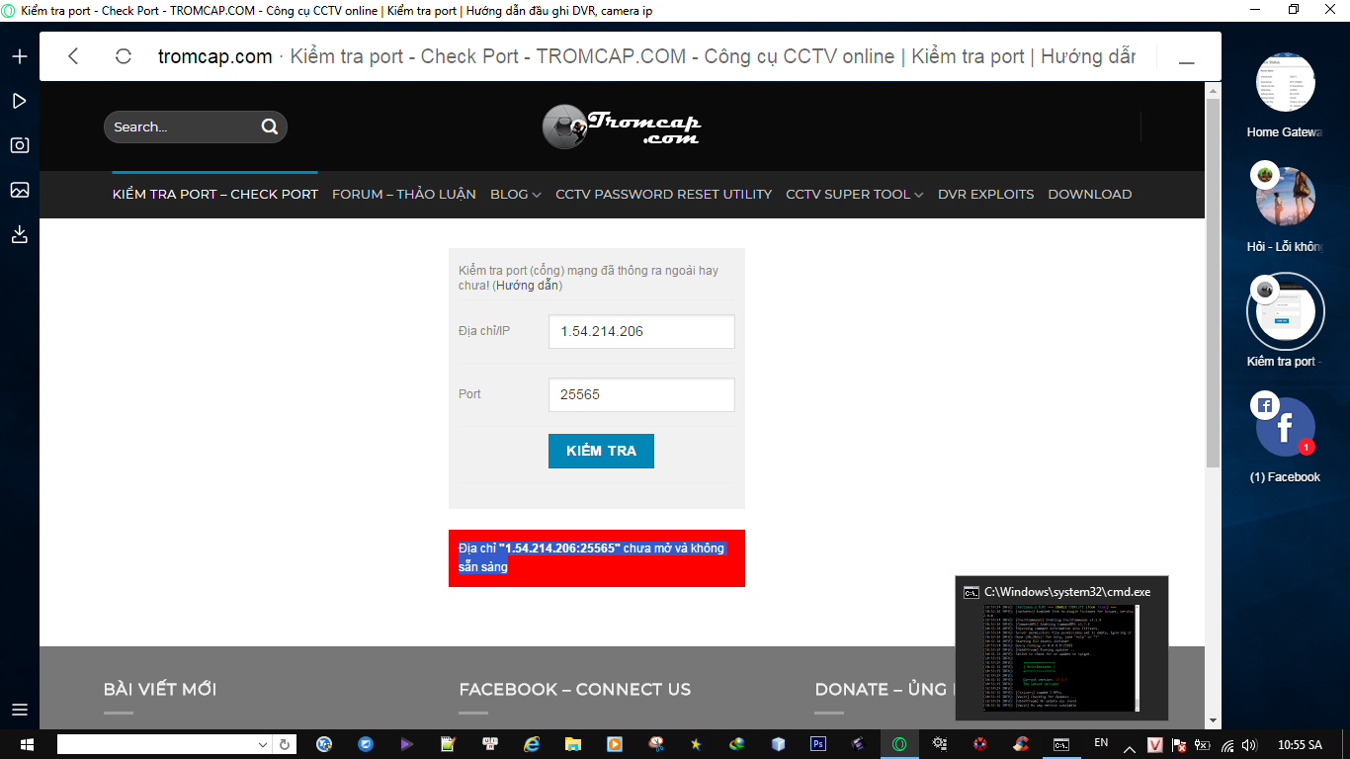This screenshot has width=1350, height=759.
Task: Click the KIỂM TRA button
Action: point(601,451)
